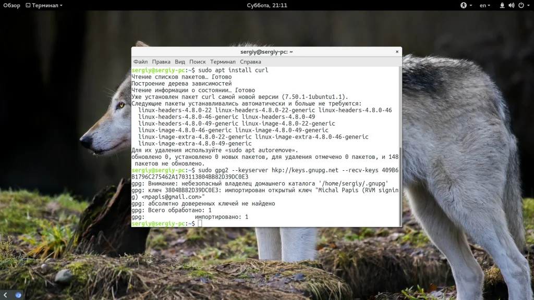534x300 pixels.
Task: Click the line 'импортировано: 1'
Action: pos(222,217)
